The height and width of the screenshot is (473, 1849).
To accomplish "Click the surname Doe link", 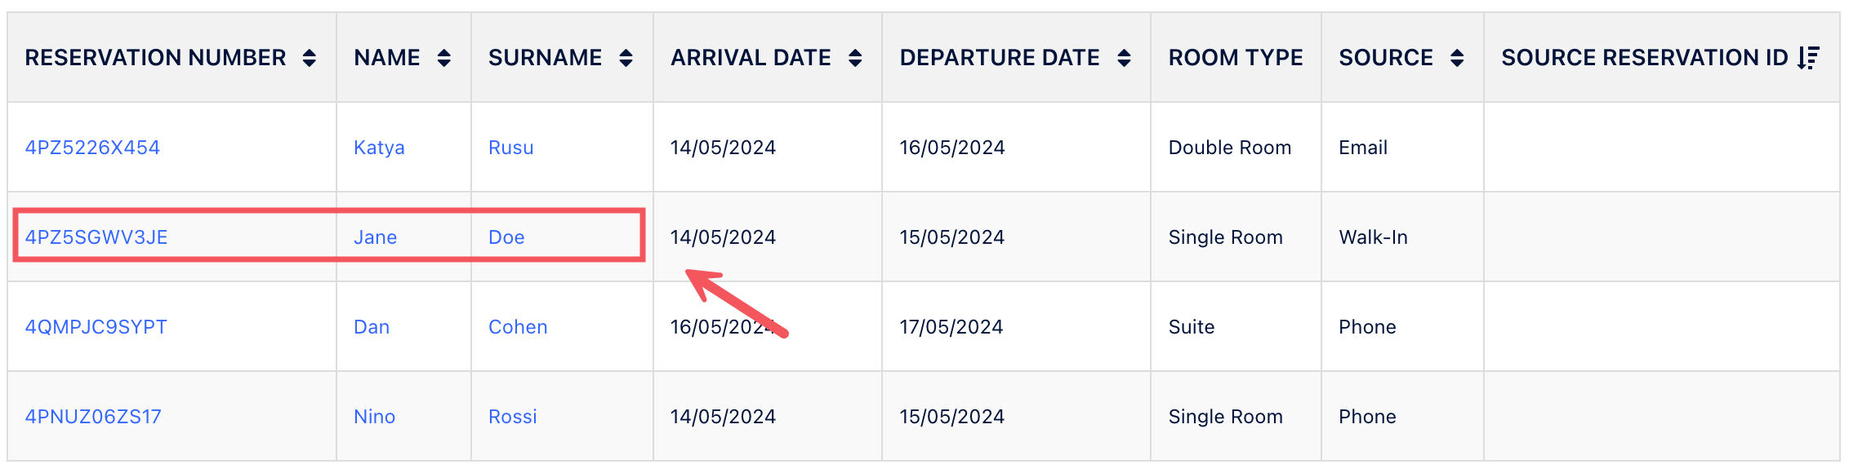I will coord(506,237).
